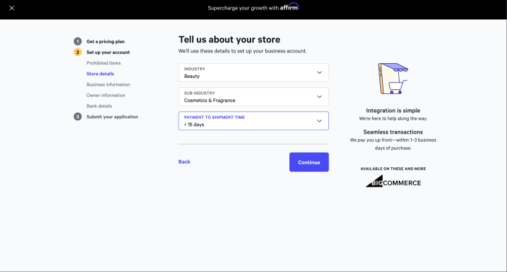The height and width of the screenshot is (272, 507).
Task: Open the Bank details section
Action: [99, 105]
